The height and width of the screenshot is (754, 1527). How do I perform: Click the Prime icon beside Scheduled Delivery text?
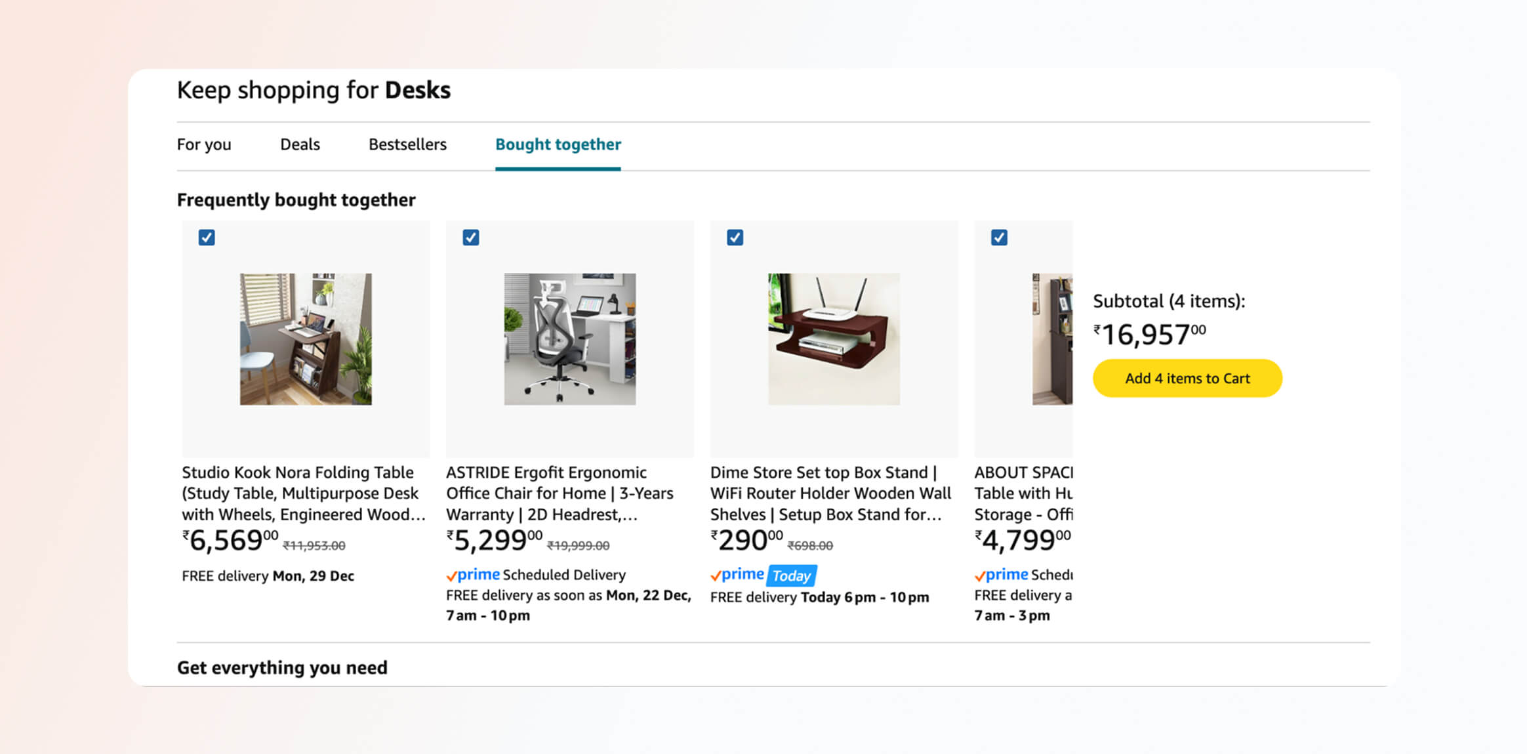(472, 575)
